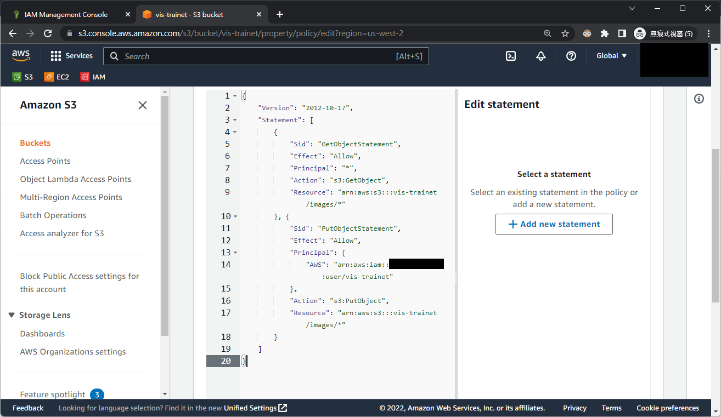Fold the code at line 1
Viewport: 721px width, 417px height.
(x=235, y=96)
